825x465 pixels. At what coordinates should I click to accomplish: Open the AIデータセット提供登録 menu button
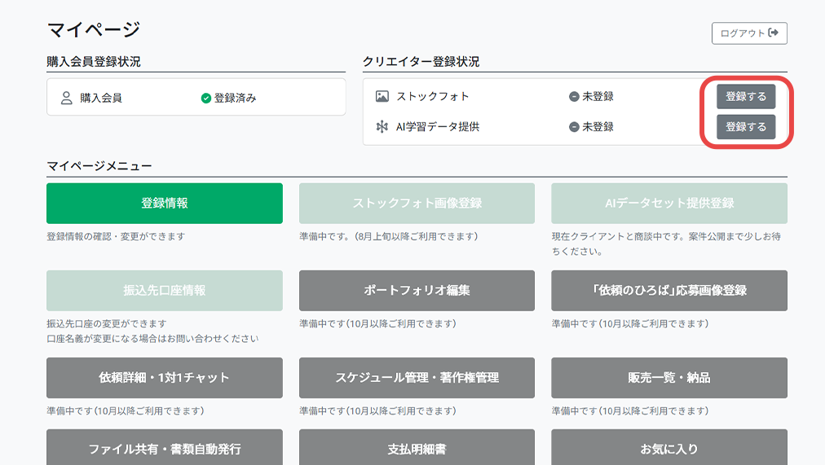[669, 204]
